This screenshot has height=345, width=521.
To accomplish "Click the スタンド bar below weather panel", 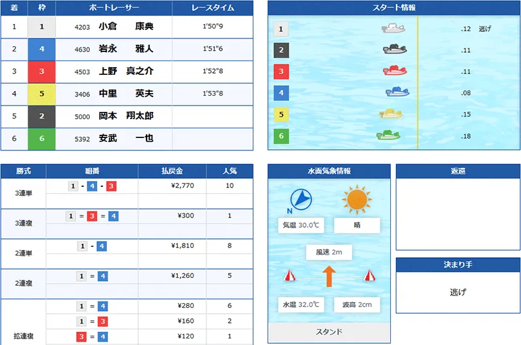I will pos(329,332).
